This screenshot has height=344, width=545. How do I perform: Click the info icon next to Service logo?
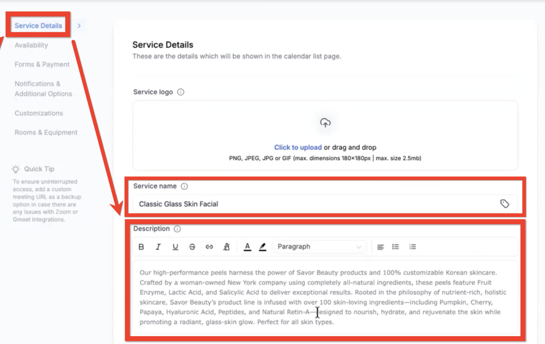tap(181, 92)
